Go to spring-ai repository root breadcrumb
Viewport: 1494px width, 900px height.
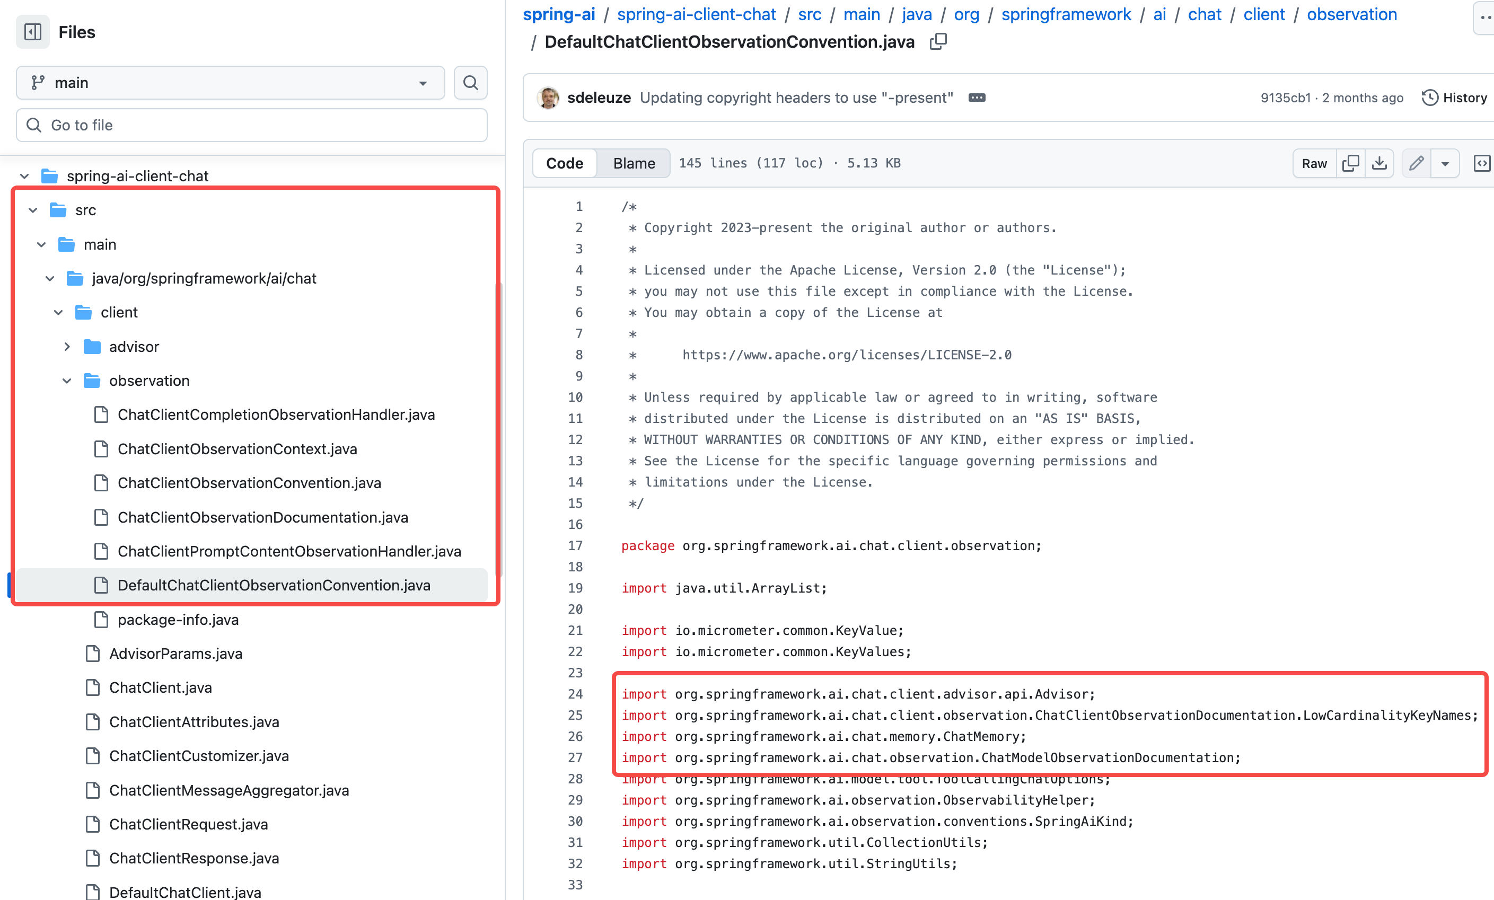pos(559,14)
